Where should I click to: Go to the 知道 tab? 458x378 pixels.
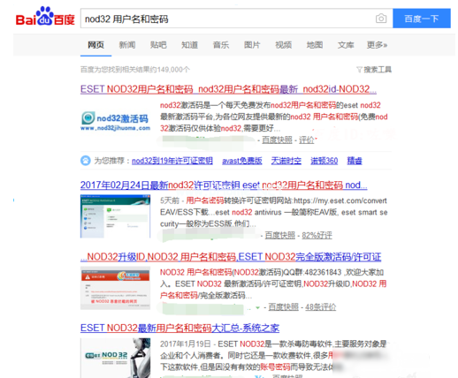coord(189,45)
